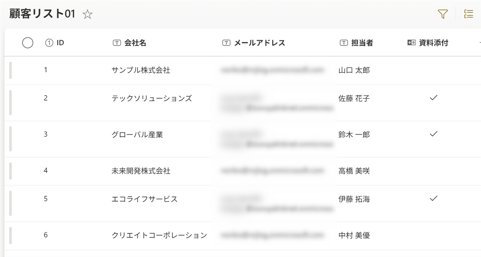Click 資料添付 checkmark in エコライフサービス row
Viewport: 481px width, 257px height.
pos(433,198)
